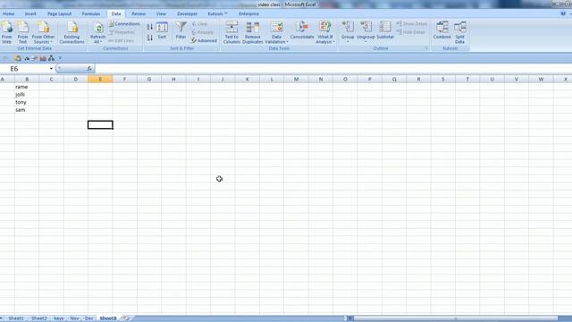Switch to Dec worksheet

[89, 318]
